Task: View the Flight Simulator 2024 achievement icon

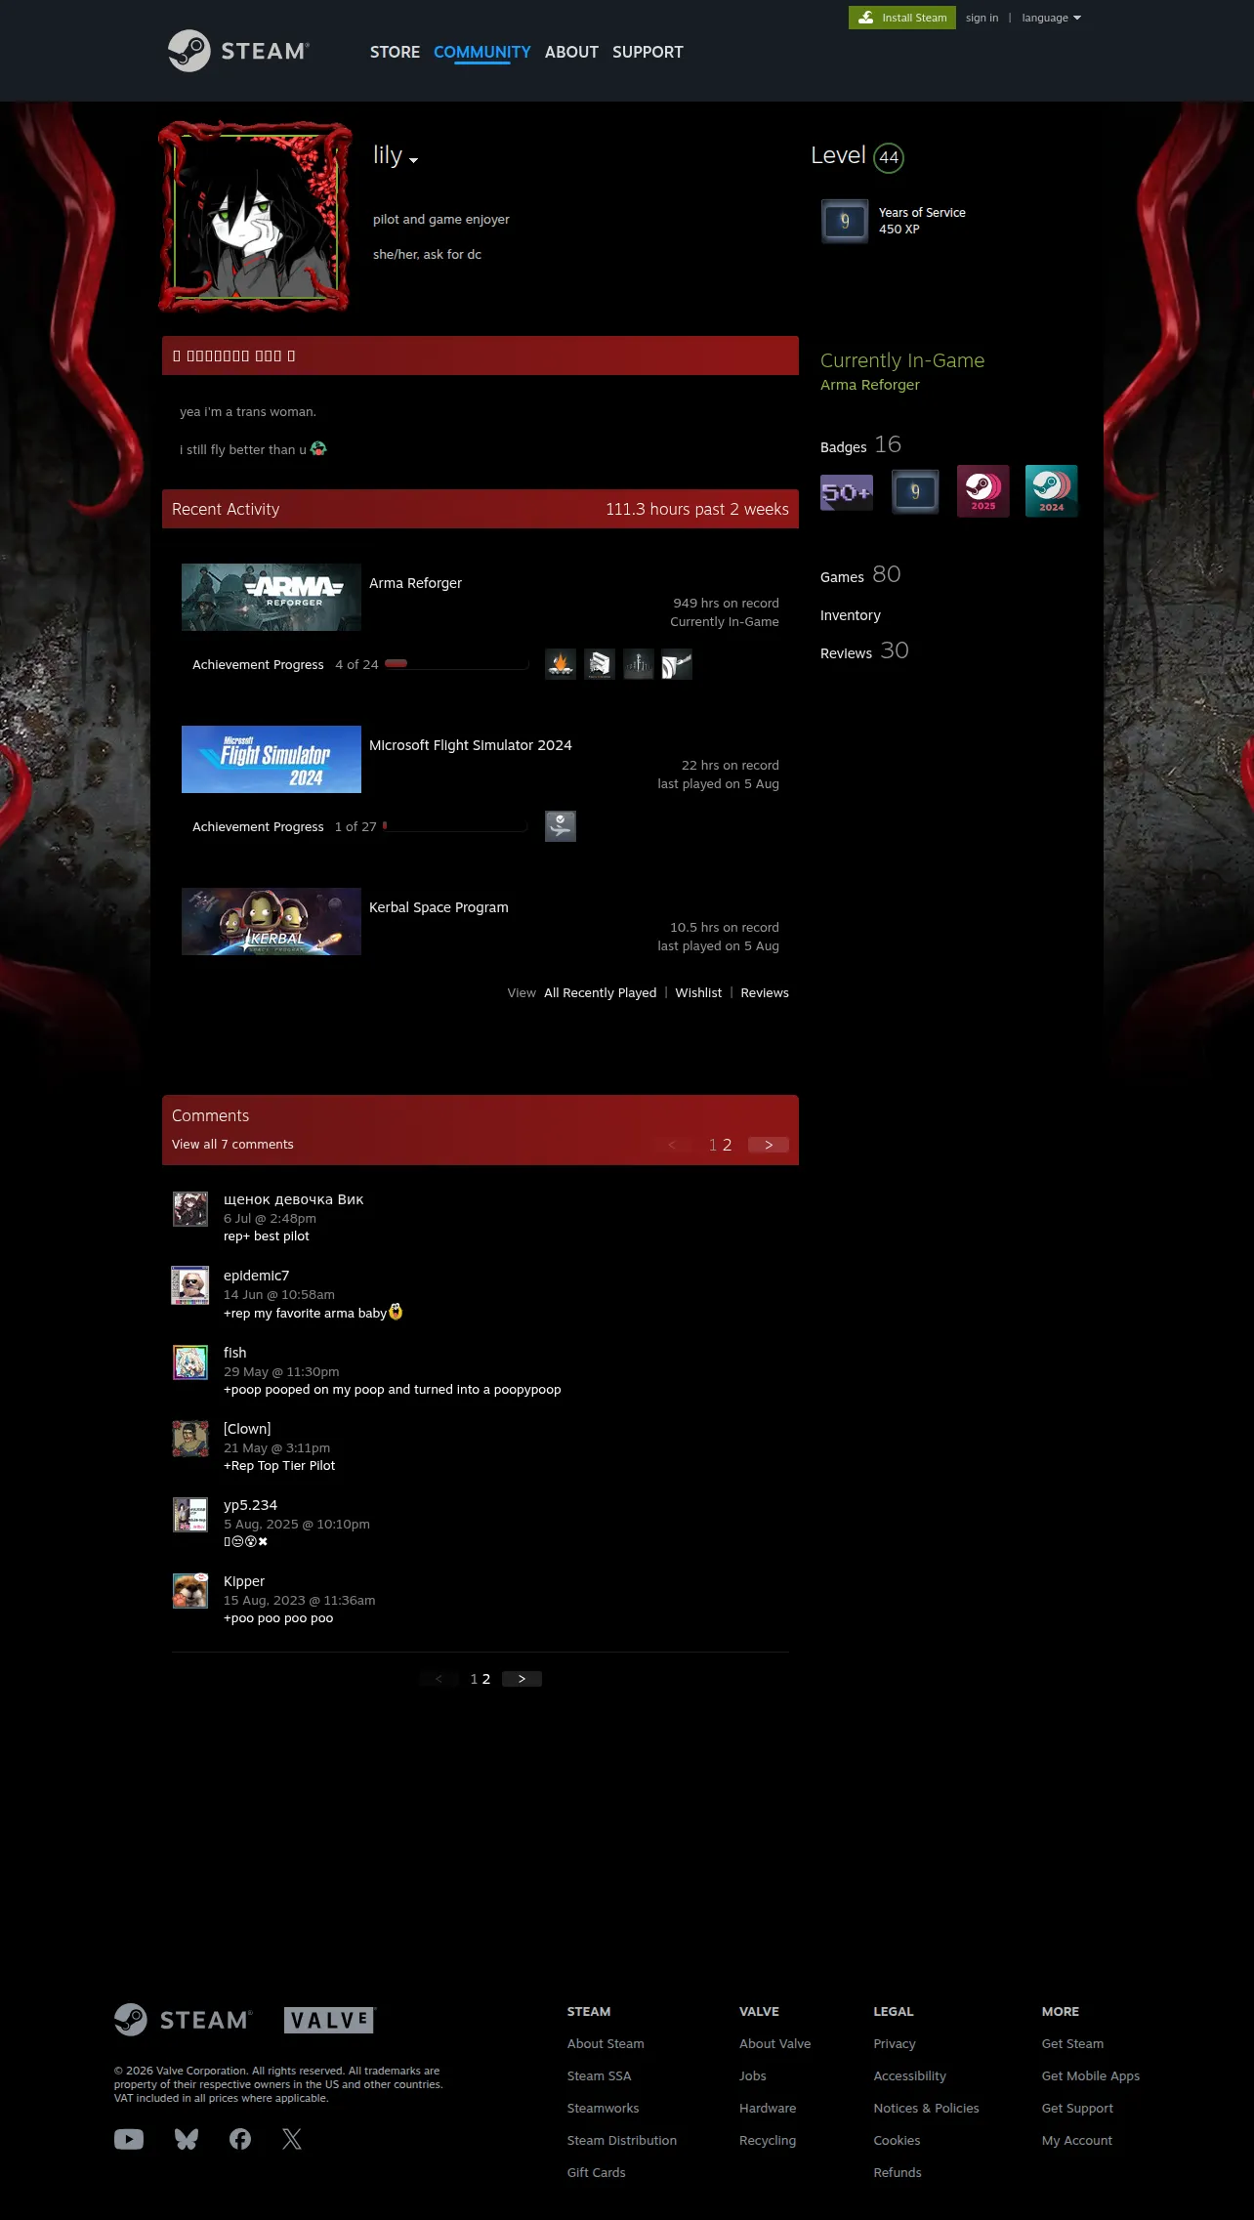Action: pyautogui.click(x=561, y=826)
